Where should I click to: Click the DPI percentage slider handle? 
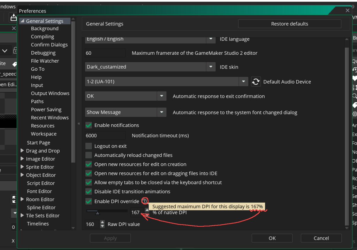(x=98, y=212)
